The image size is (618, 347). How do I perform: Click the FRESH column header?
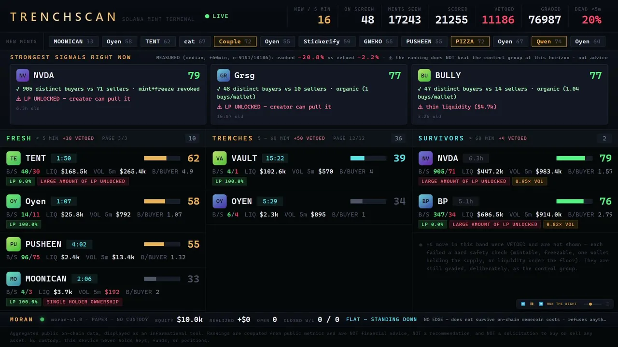[19, 138]
